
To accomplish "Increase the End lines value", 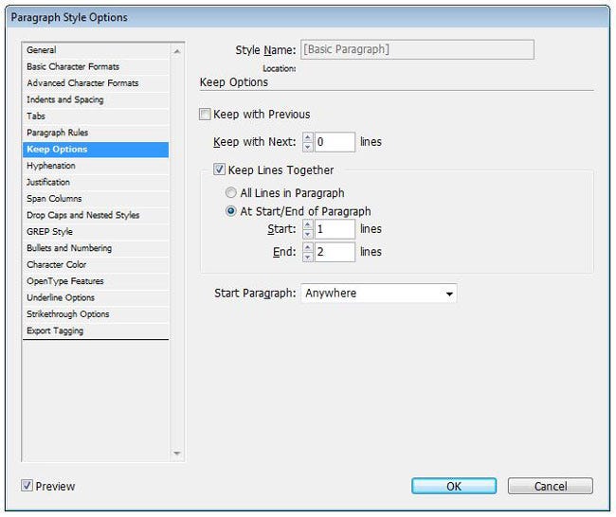I will [308, 247].
